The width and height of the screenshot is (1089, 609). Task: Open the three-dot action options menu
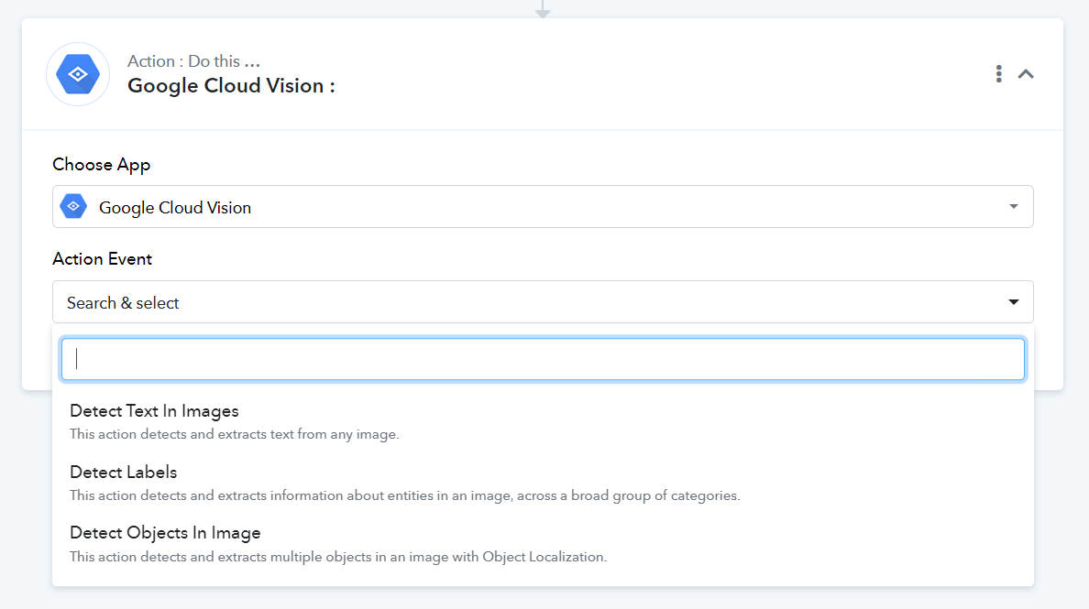[999, 74]
